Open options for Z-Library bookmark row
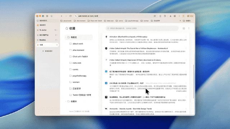Image resolution: width=230 pixels, height=129 pixels. 186,60
